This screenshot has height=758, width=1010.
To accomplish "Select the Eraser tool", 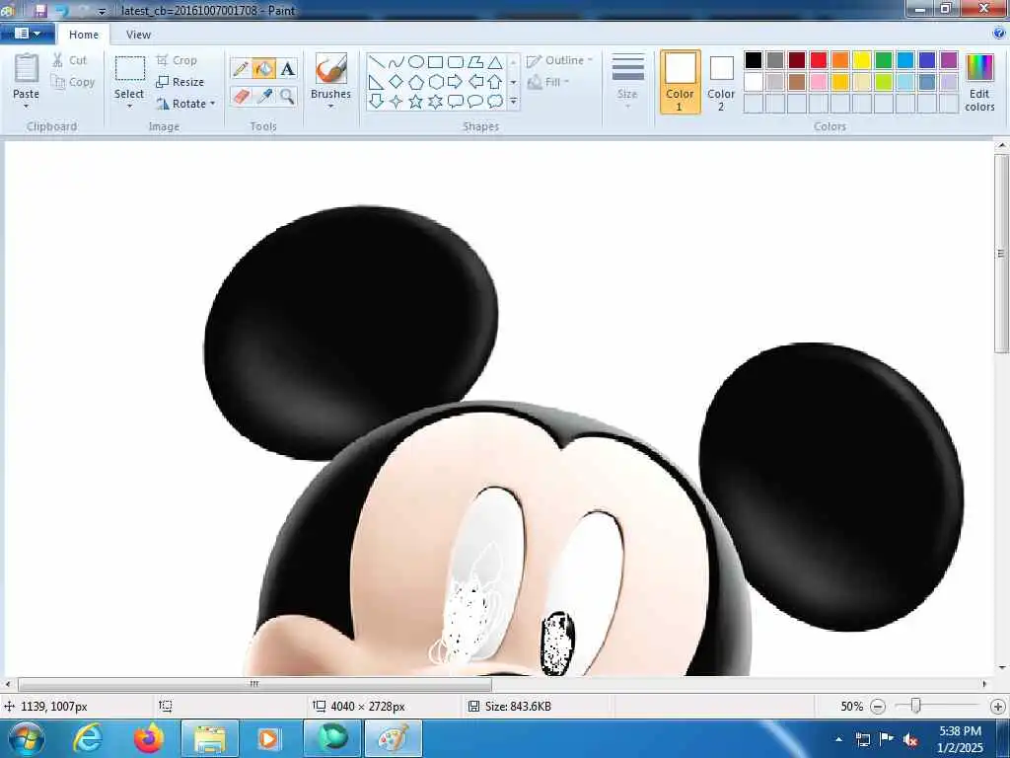I will click(241, 97).
